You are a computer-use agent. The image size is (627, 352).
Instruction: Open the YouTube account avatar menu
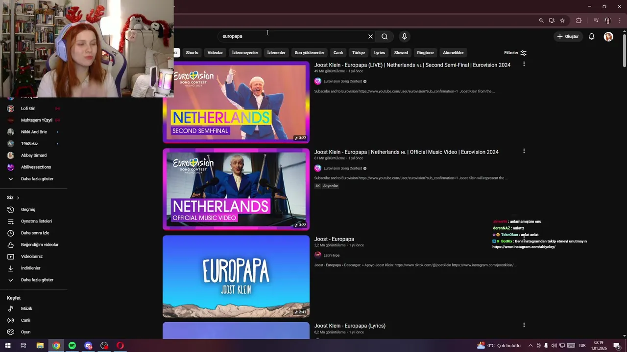tap(608, 37)
